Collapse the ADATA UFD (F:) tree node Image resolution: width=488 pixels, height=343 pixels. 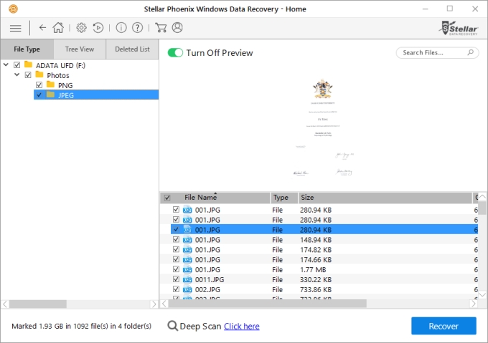point(6,65)
